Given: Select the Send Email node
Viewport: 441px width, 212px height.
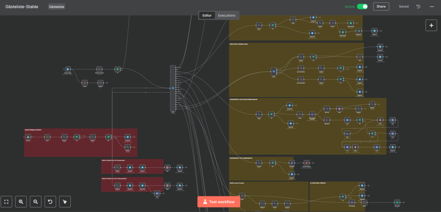Looking at the screenshot, I should 397,202.
